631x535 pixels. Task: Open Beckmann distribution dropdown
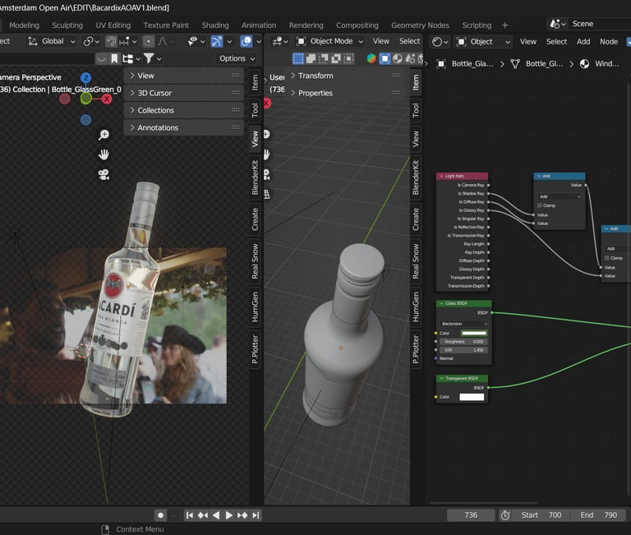pyautogui.click(x=464, y=324)
